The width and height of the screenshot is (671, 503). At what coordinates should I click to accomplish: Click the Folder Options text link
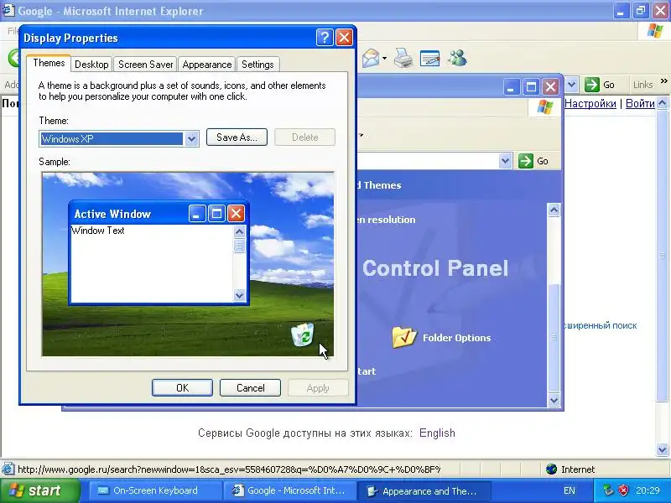(456, 338)
